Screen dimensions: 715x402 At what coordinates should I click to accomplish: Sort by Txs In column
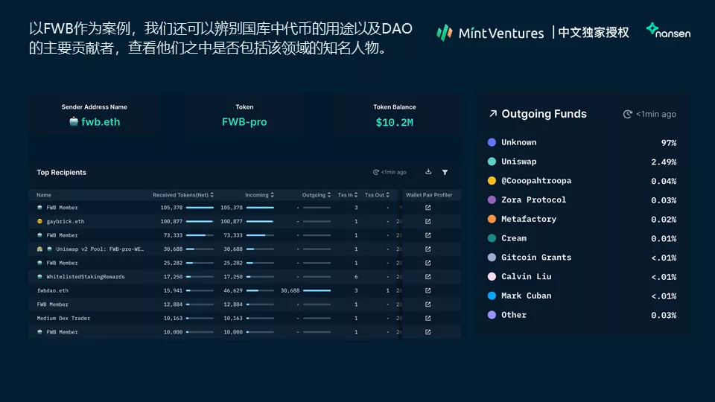[x=348, y=195]
